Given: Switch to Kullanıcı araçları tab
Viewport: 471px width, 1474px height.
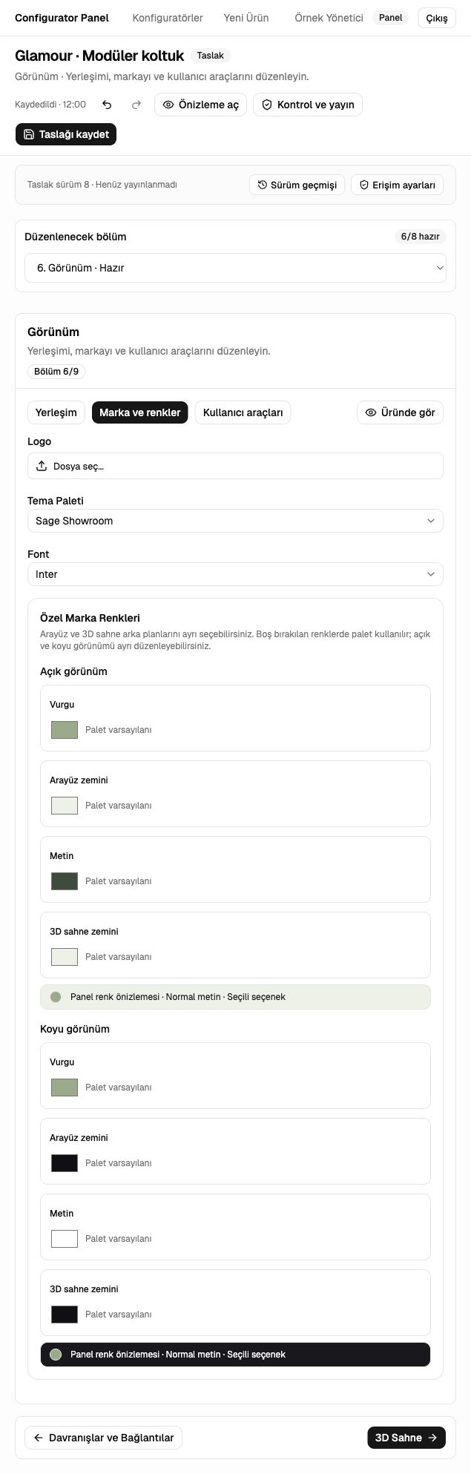Looking at the screenshot, I should 243,412.
